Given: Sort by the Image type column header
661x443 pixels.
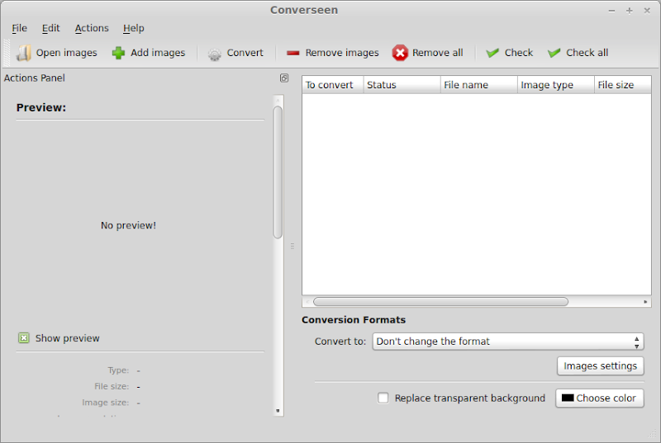Looking at the screenshot, I should [x=555, y=85].
